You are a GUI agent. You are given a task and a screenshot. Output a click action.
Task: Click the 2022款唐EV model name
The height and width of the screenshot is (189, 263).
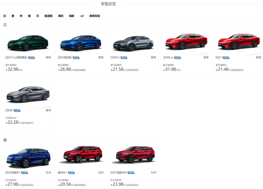coord(13,172)
